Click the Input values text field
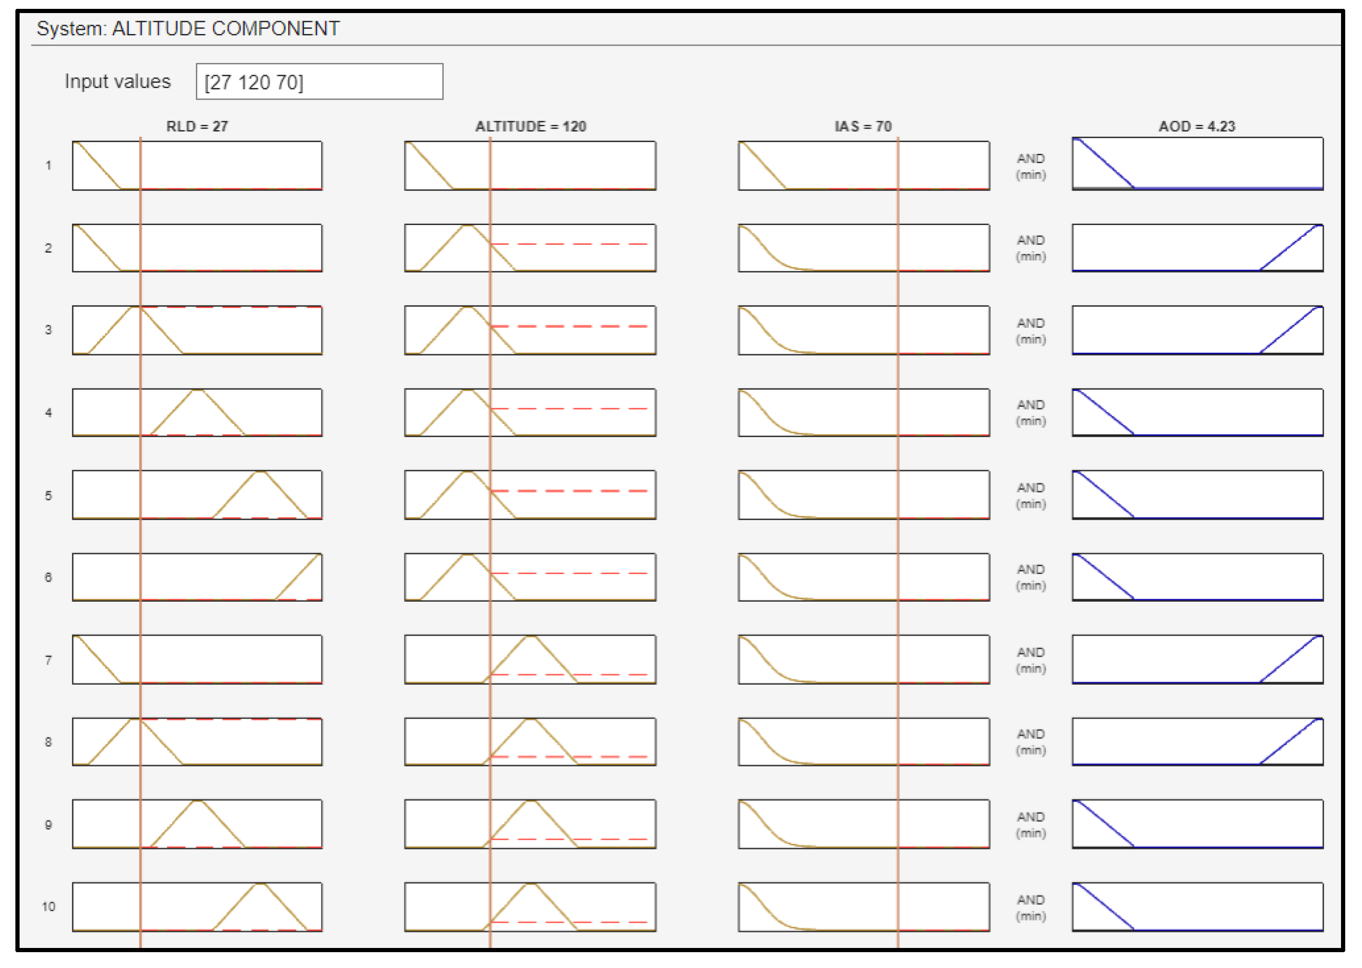1362x968 pixels. pyautogui.click(x=319, y=82)
